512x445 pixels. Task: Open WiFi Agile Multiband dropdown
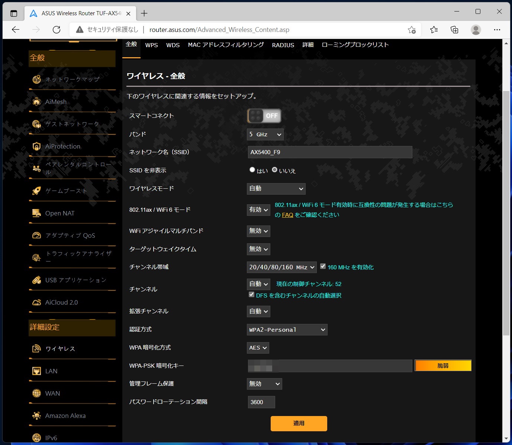tap(258, 231)
